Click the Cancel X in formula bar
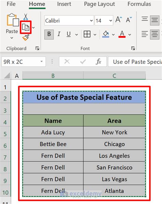Image resolution: width=162 pixels, height=204 pixels. click(x=67, y=61)
